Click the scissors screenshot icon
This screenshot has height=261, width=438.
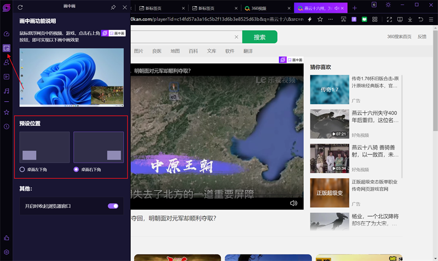[344, 19]
